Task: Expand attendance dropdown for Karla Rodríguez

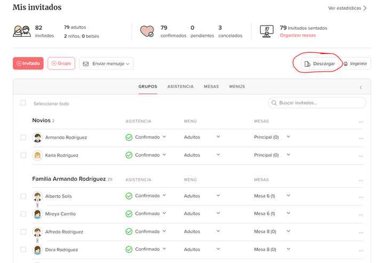Action: [x=164, y=155]
